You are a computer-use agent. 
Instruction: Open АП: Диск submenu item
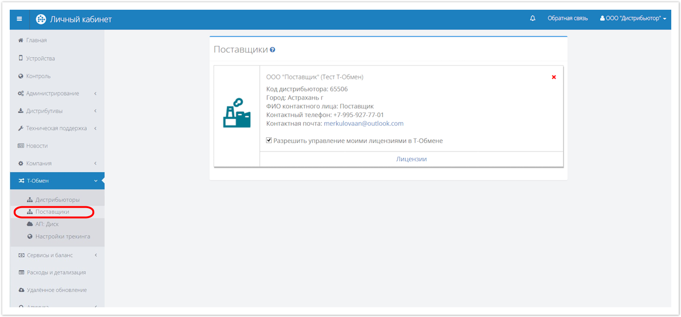tap(47, 224)
